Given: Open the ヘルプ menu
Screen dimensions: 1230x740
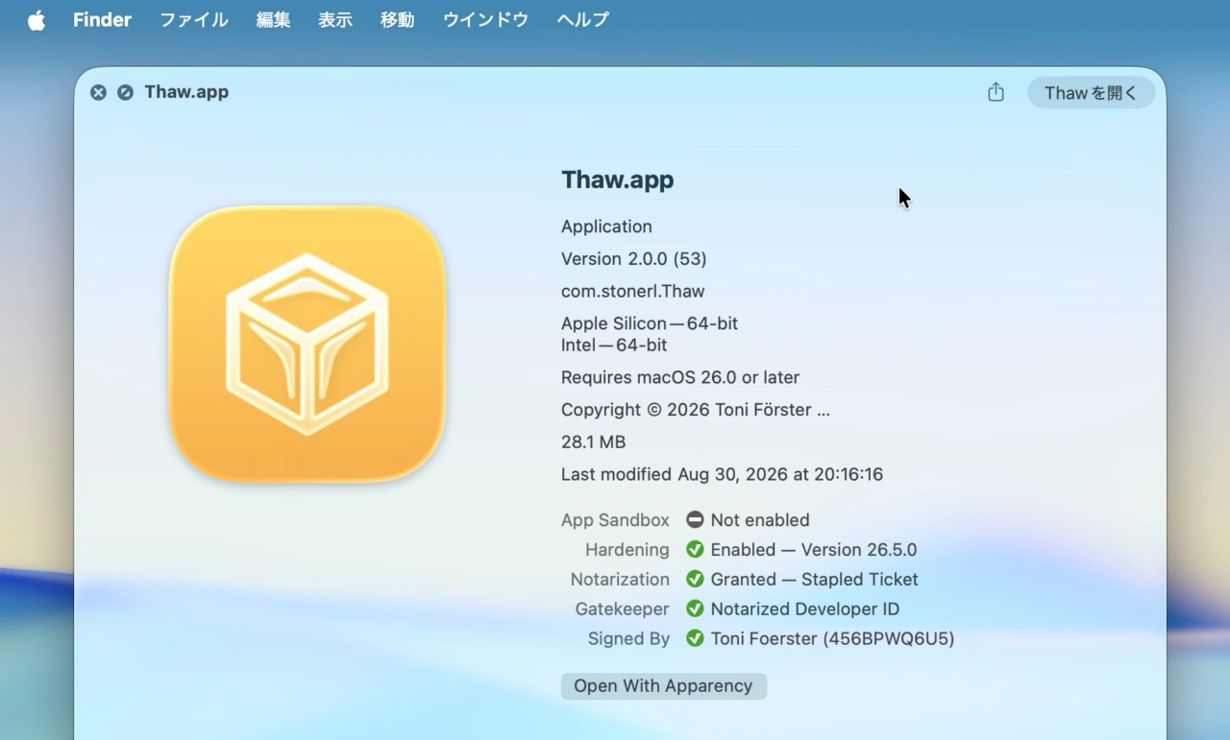Looking at the screenshot, I should [583, 20].
